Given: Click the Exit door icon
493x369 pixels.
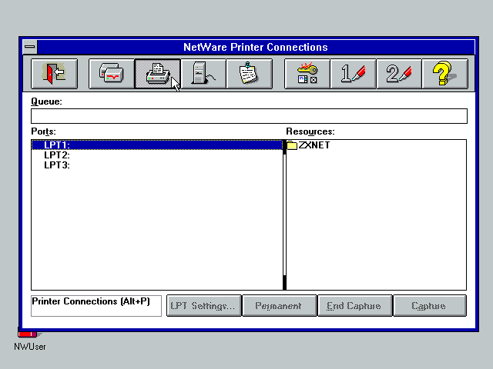Looking at the screenshot, I should tap(54, 74).
